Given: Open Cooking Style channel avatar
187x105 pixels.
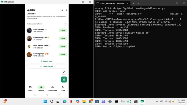Looking at the screenshot, I should (29, 55).
